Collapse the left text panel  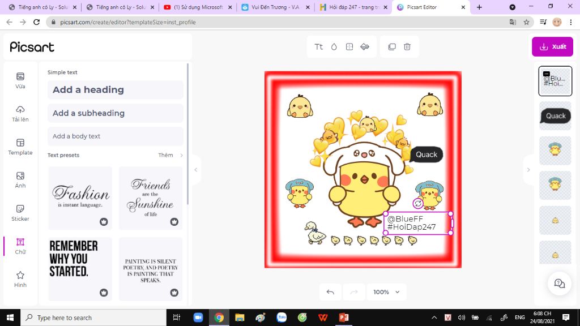pyautogui.click(x=196, y=170)
